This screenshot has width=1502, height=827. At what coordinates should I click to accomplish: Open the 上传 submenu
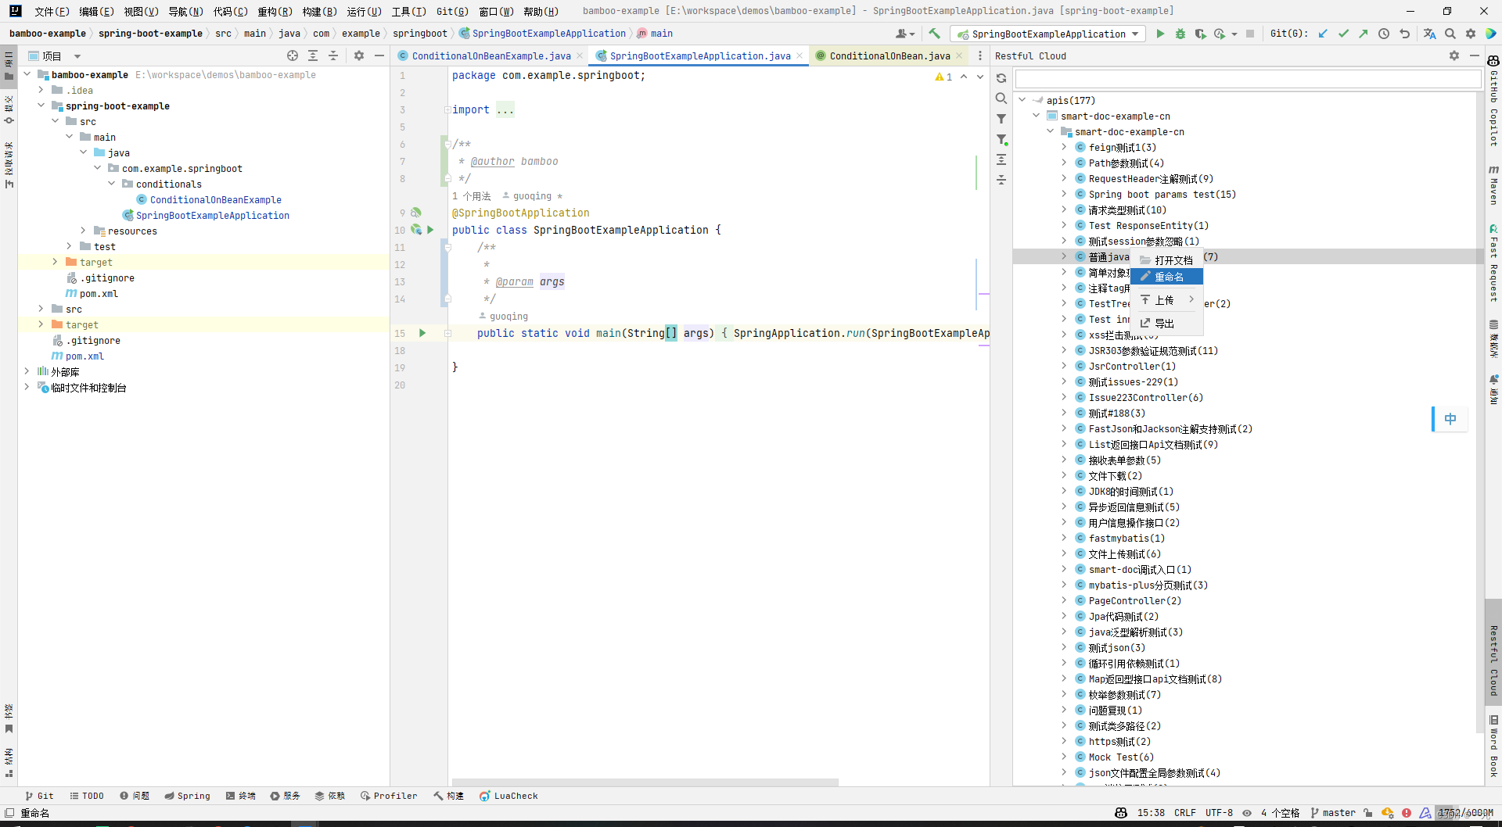click(x=1166, y=300)
